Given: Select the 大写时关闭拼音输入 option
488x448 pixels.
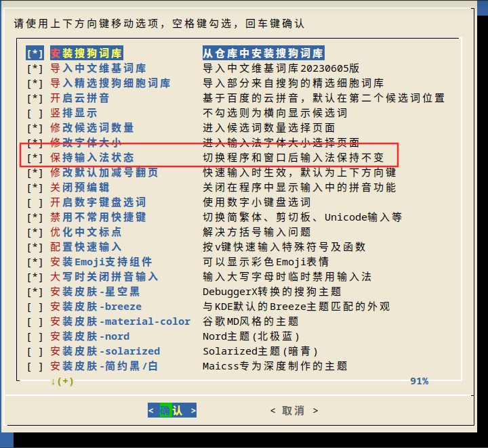Looking at the screenshot, I should [104, 277].
